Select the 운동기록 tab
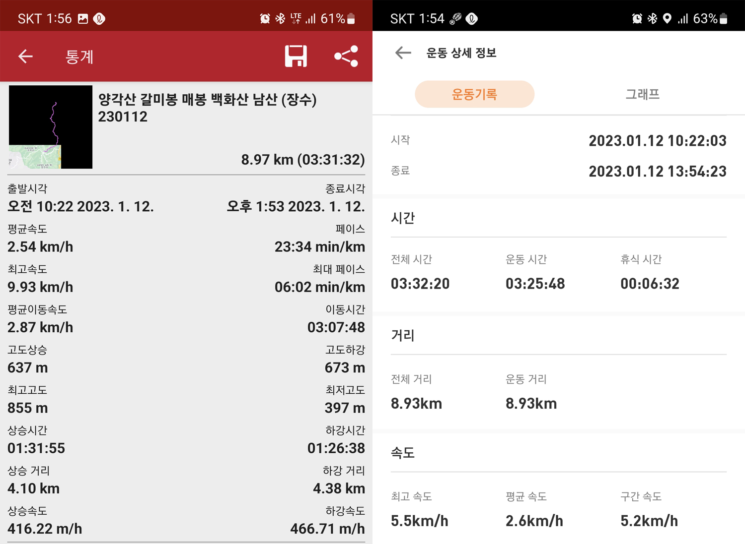 pos(474,94)
